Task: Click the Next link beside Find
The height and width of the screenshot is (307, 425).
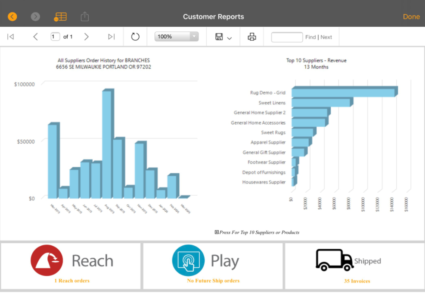Action: (x=326, y=37)
